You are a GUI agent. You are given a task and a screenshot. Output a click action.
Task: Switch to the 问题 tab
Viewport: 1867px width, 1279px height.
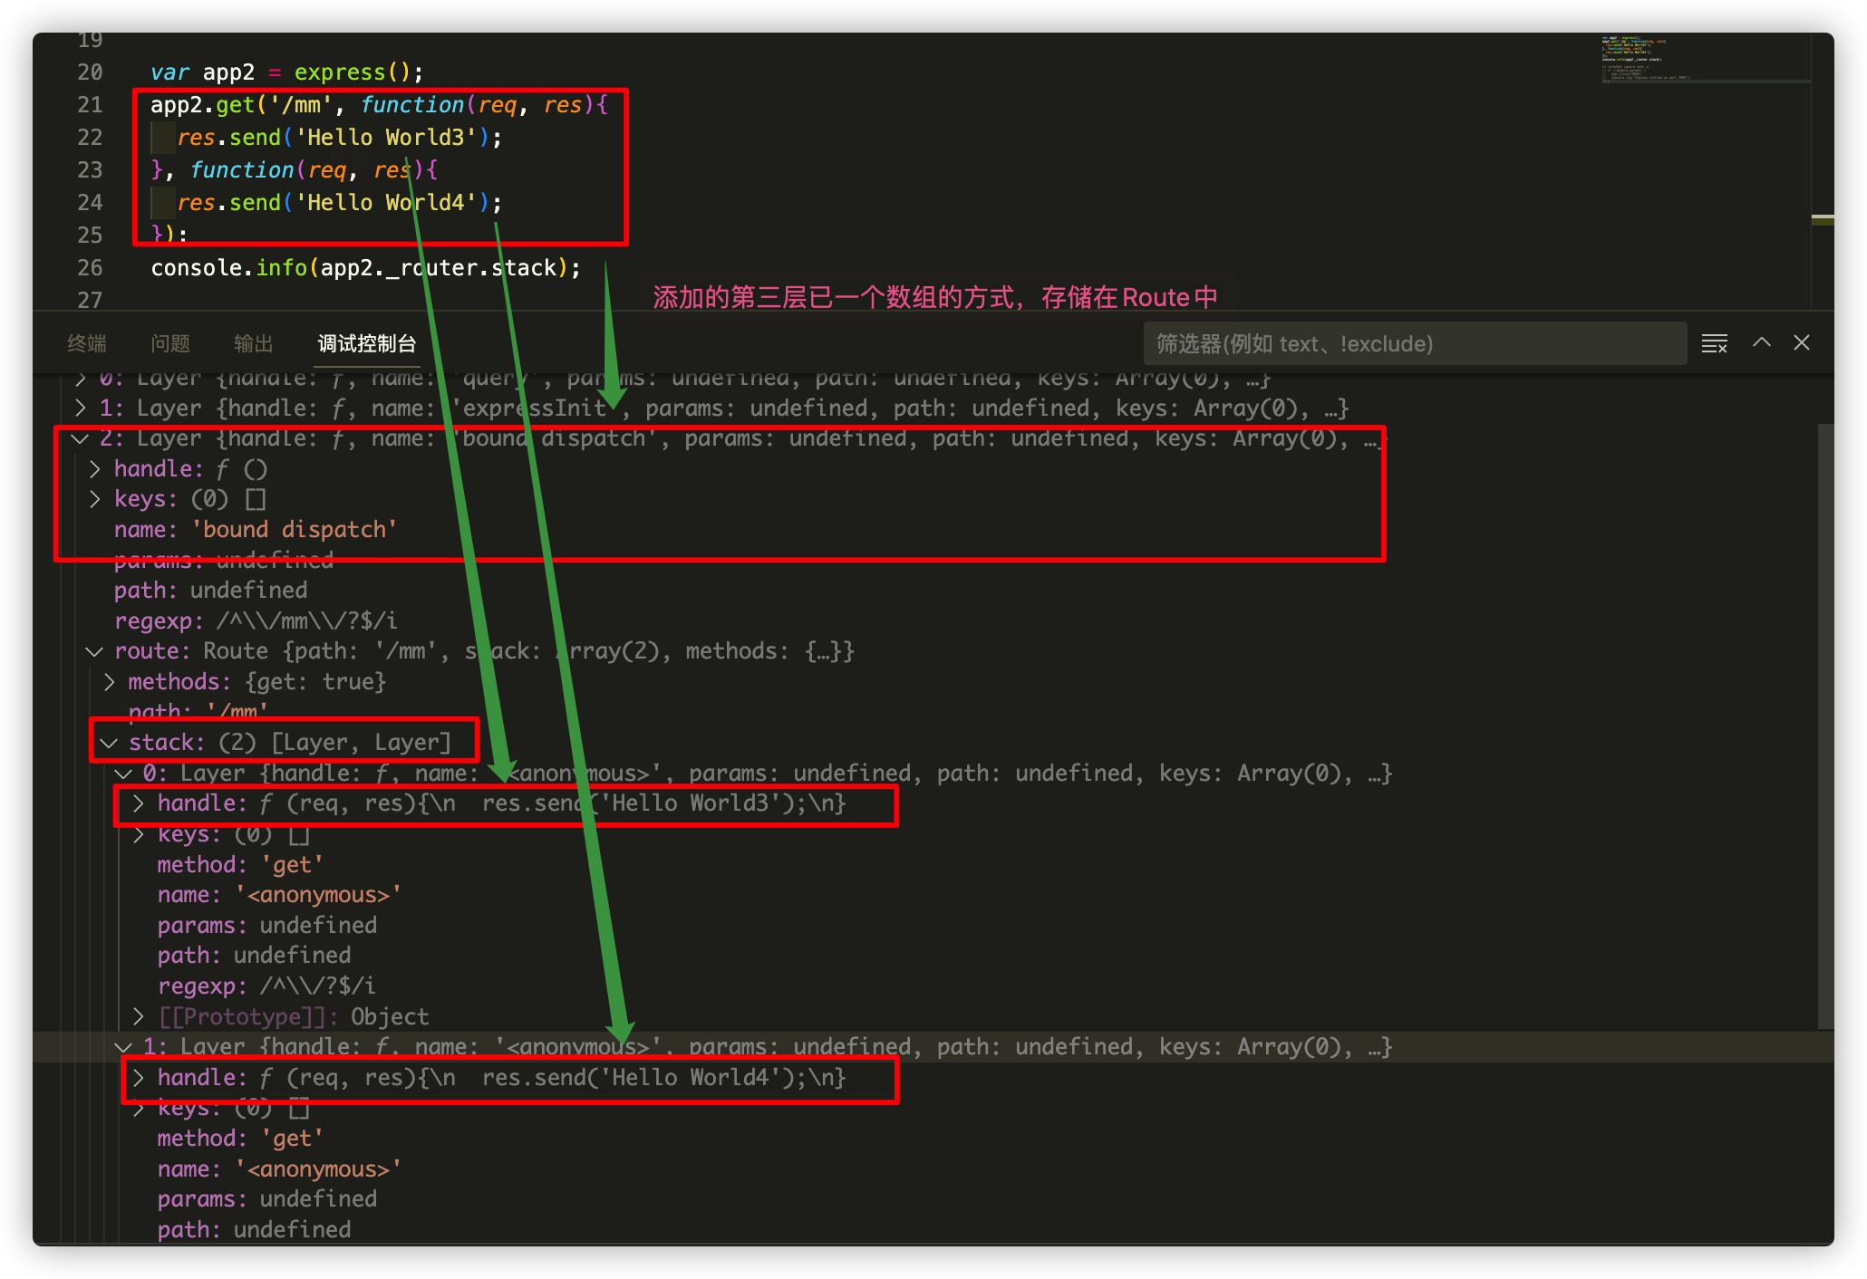coord(170,343)
